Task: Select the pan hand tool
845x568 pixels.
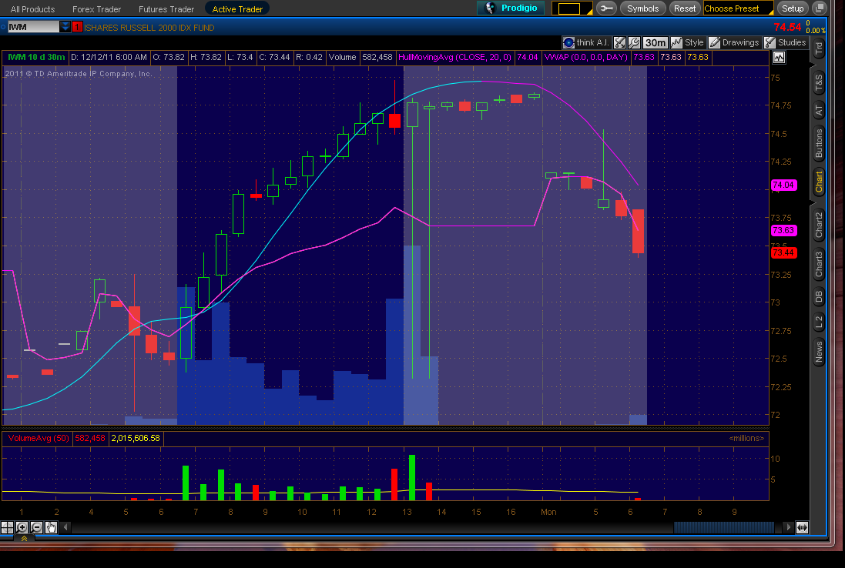Action: (51, 527)
